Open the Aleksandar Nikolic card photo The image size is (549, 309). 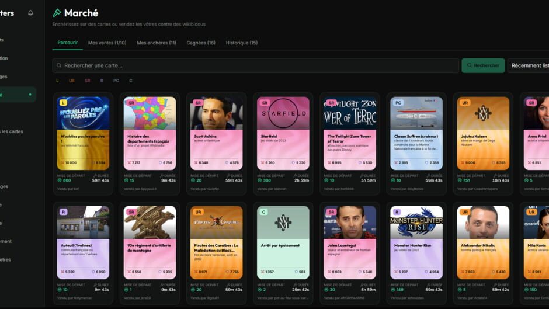coord(483,223)
